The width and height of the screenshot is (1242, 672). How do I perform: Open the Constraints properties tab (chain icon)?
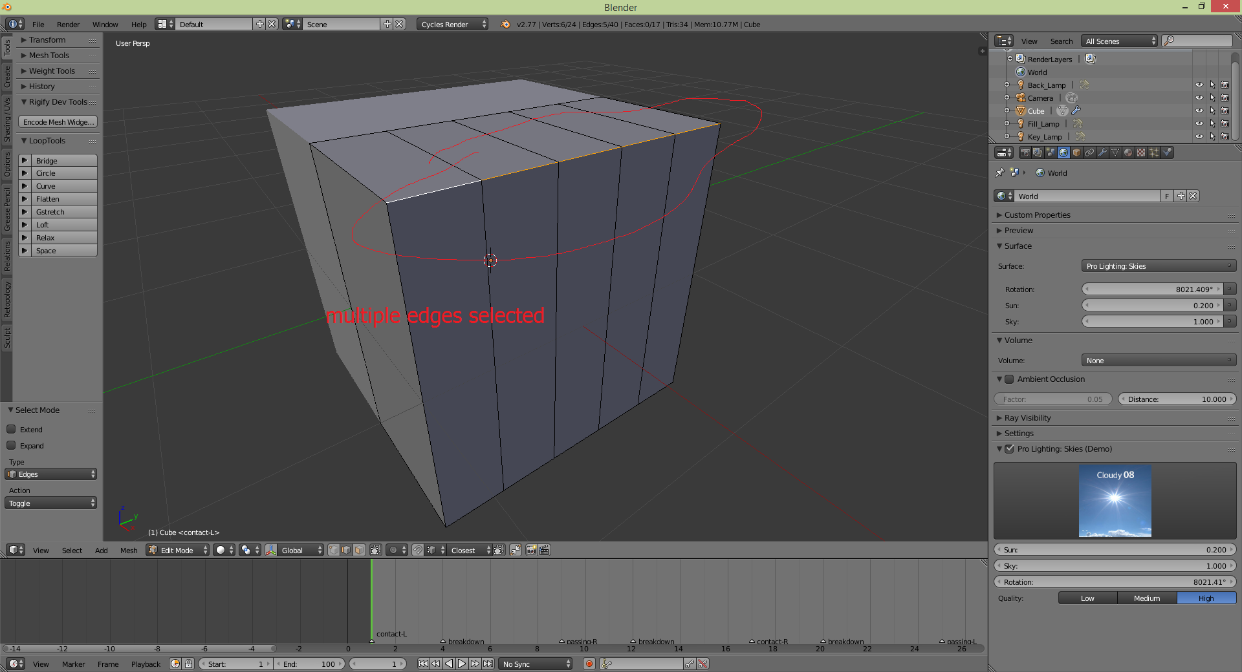coord(1089,152)
